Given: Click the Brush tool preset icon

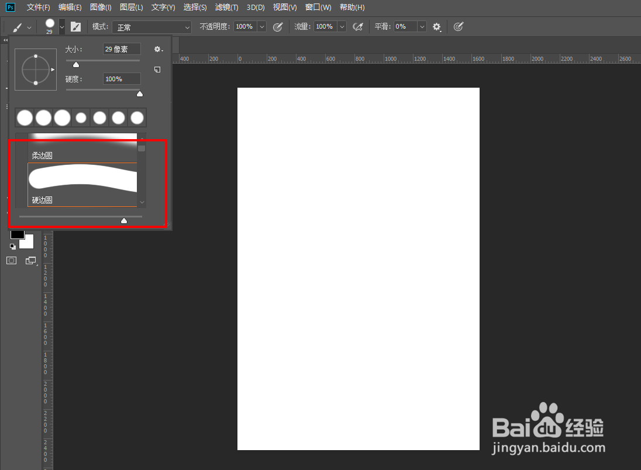Looking at the screenshot, I should click(x=17, y=27).
